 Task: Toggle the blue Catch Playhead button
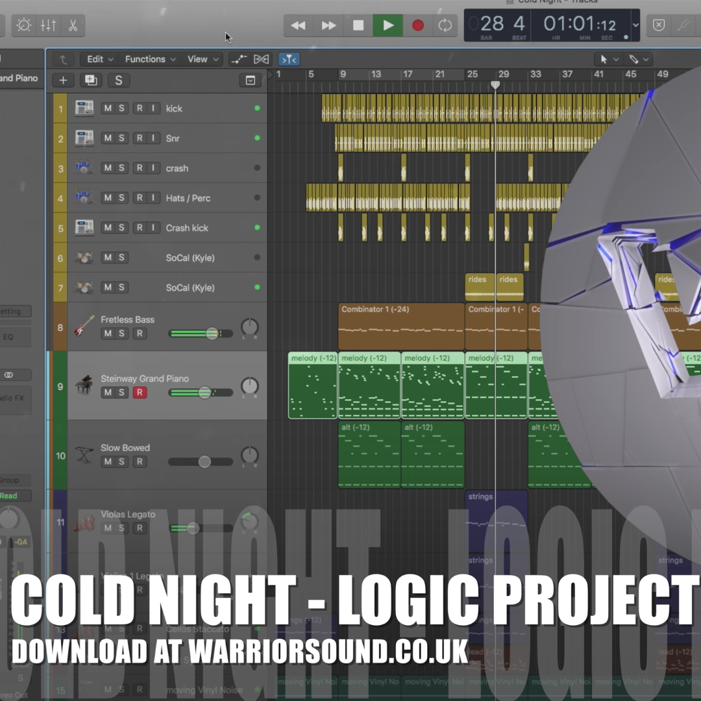point(289,60)
